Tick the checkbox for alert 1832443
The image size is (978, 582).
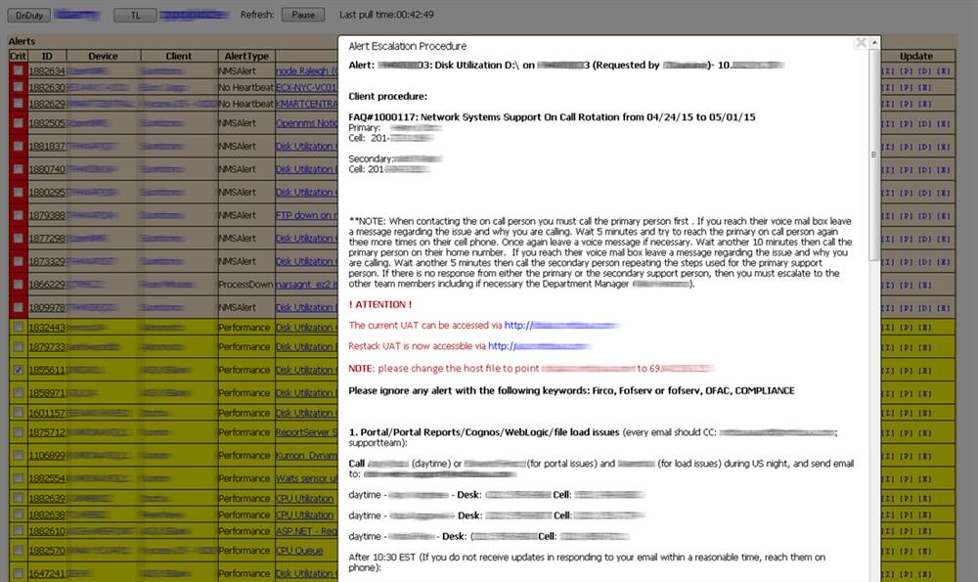[18, 327]
